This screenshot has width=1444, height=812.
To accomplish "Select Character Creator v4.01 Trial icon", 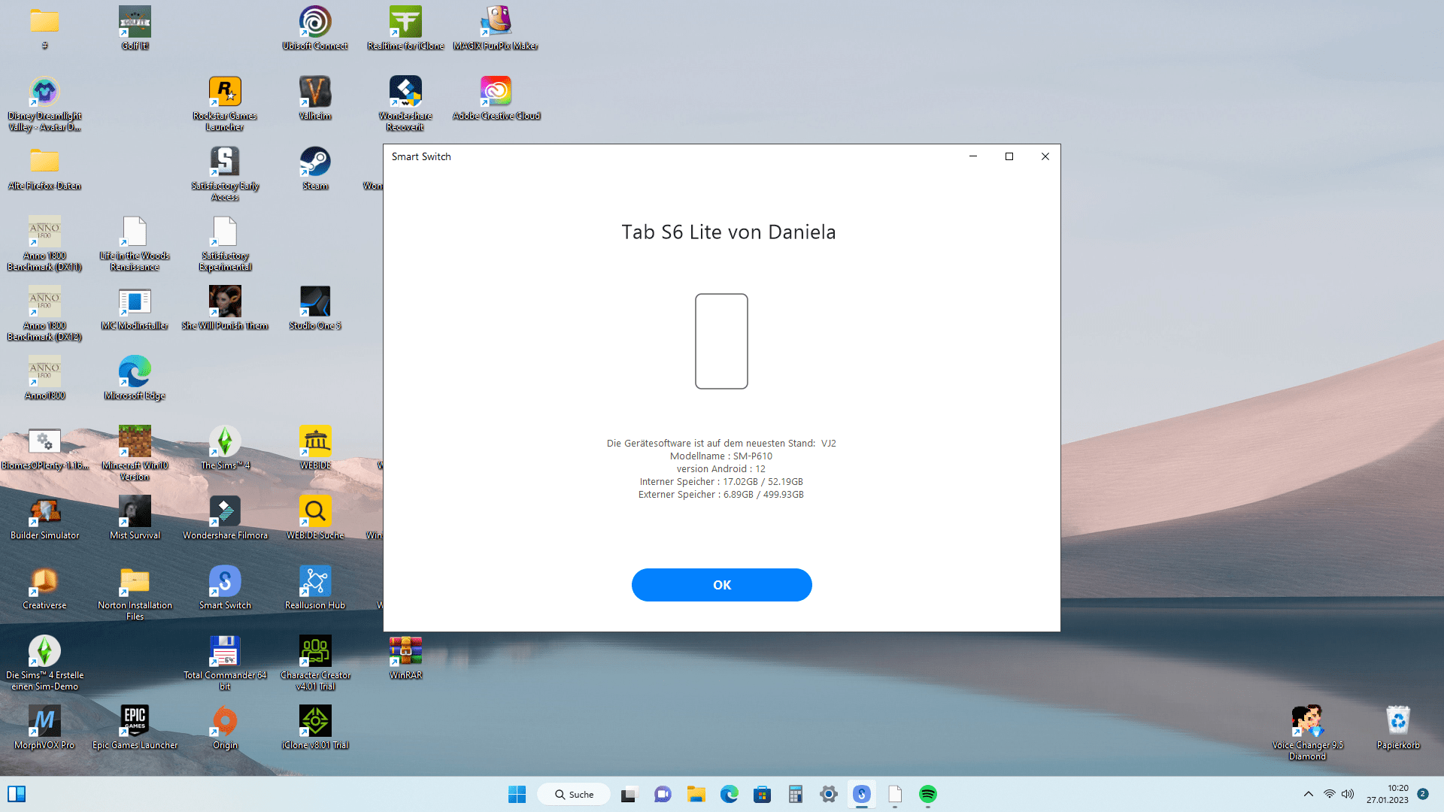I will click(x=315, y=663).
